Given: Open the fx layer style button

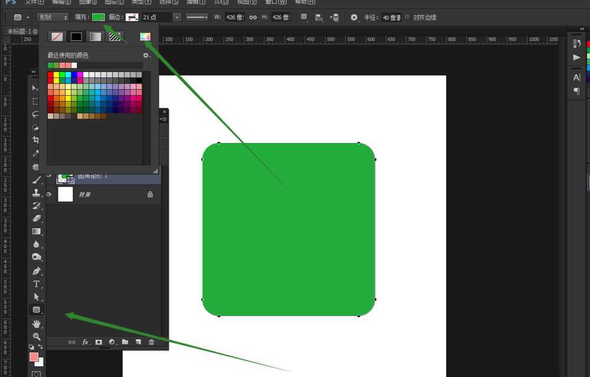Looking at the screenshot, I should pos(85,342).
